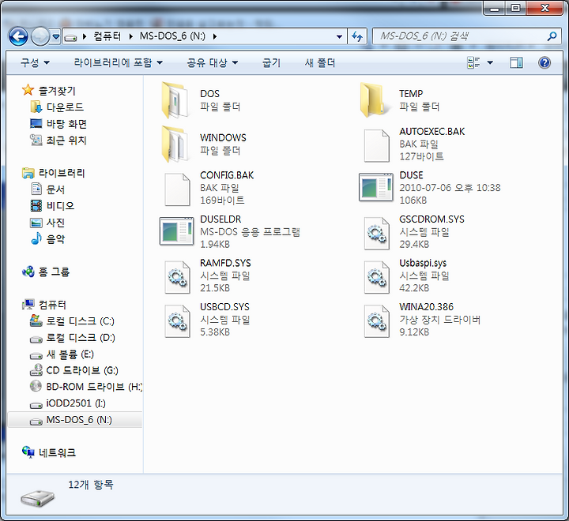The height and width of the screenshot is (521, 569).
Task: Select the CONFIG.BAK file icon
Action: 177,189
